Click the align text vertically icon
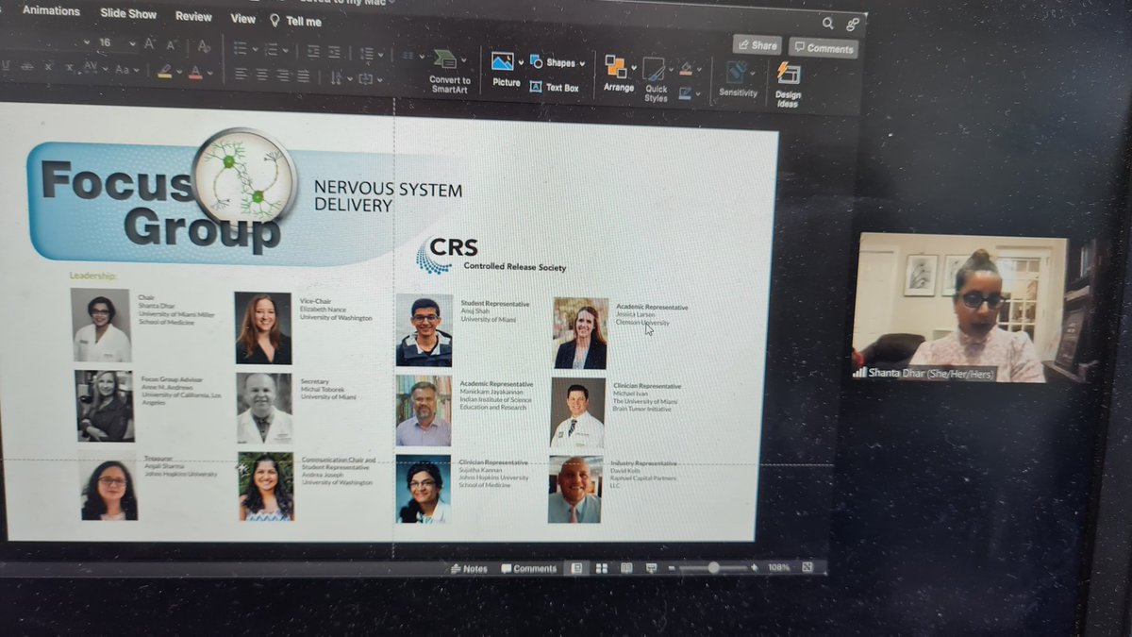The width and height of the screenshot is (1132, 637). [368, 79]
